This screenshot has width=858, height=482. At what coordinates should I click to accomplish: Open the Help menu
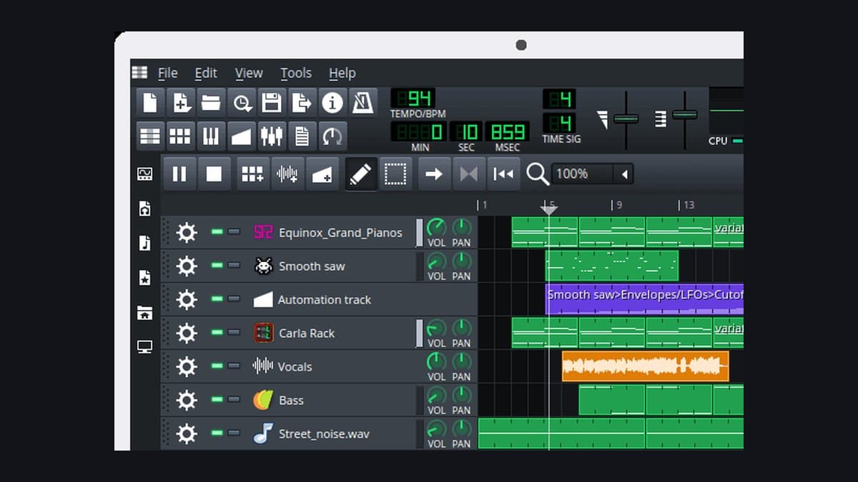click(342, 73)
